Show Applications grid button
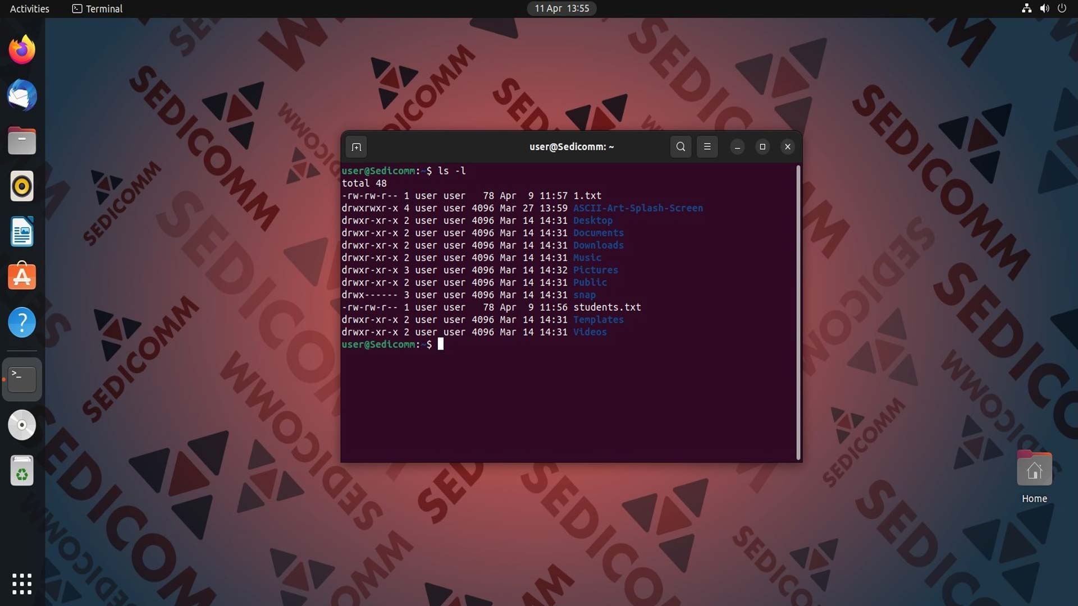Viewport: 1078px width, 606px height. point(22,584)
